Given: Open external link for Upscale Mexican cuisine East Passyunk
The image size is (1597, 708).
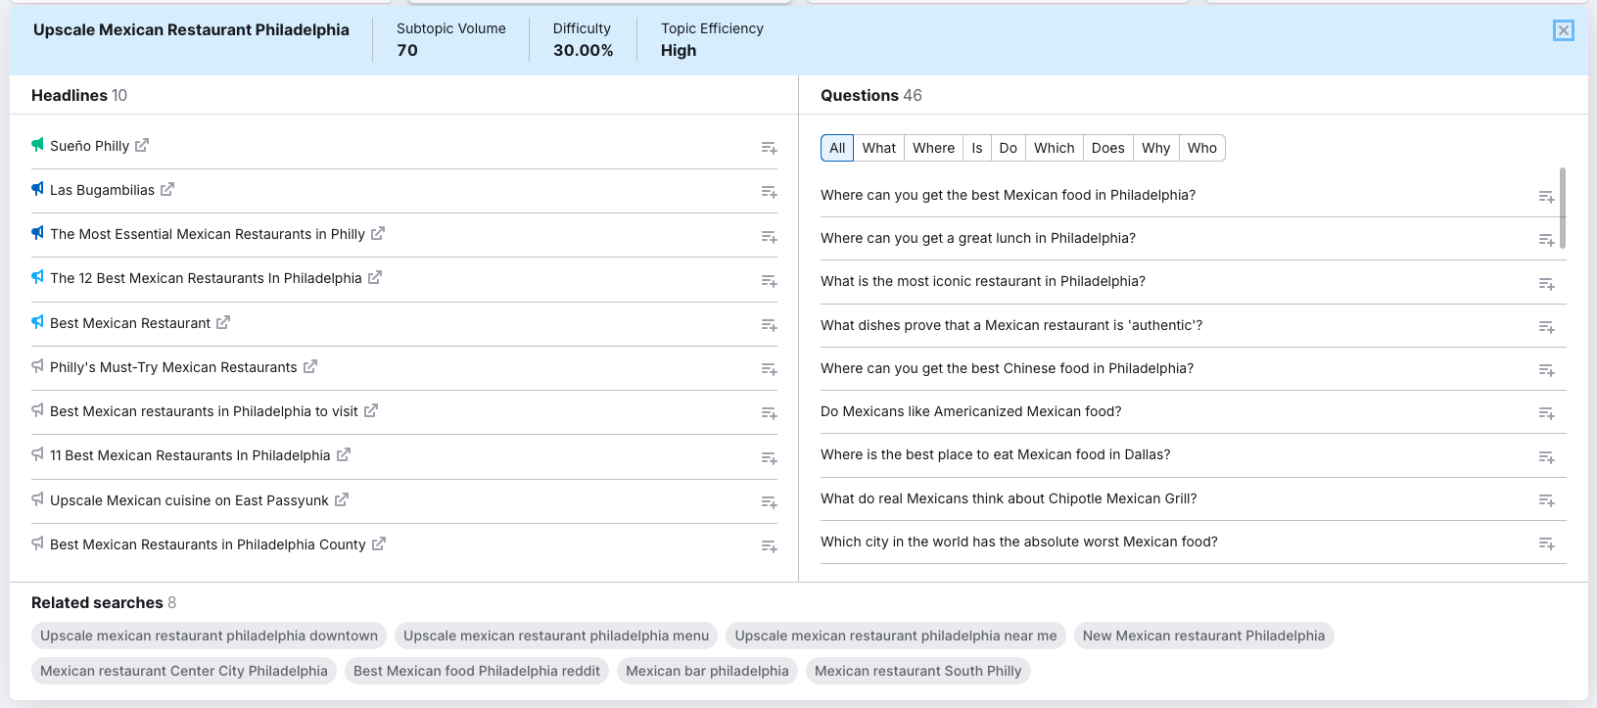Looking at the screenshot, I should tap(342, 499).
